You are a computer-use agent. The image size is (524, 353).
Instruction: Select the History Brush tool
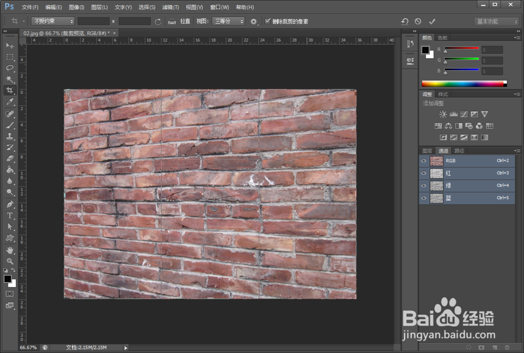[x=9, y=147]
